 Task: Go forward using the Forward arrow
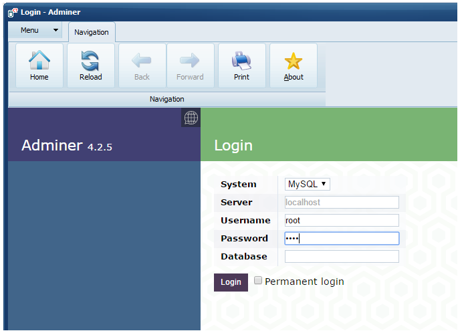(190, 66)
